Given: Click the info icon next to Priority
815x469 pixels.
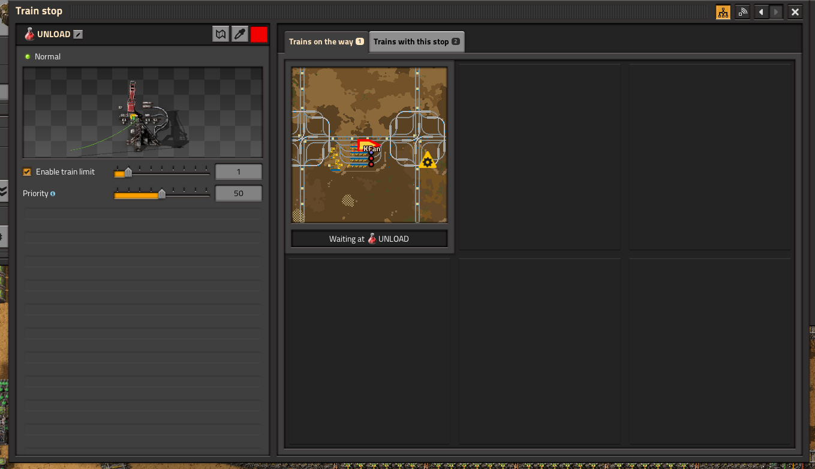Looking at the screenshot, I should coord(53,194).
